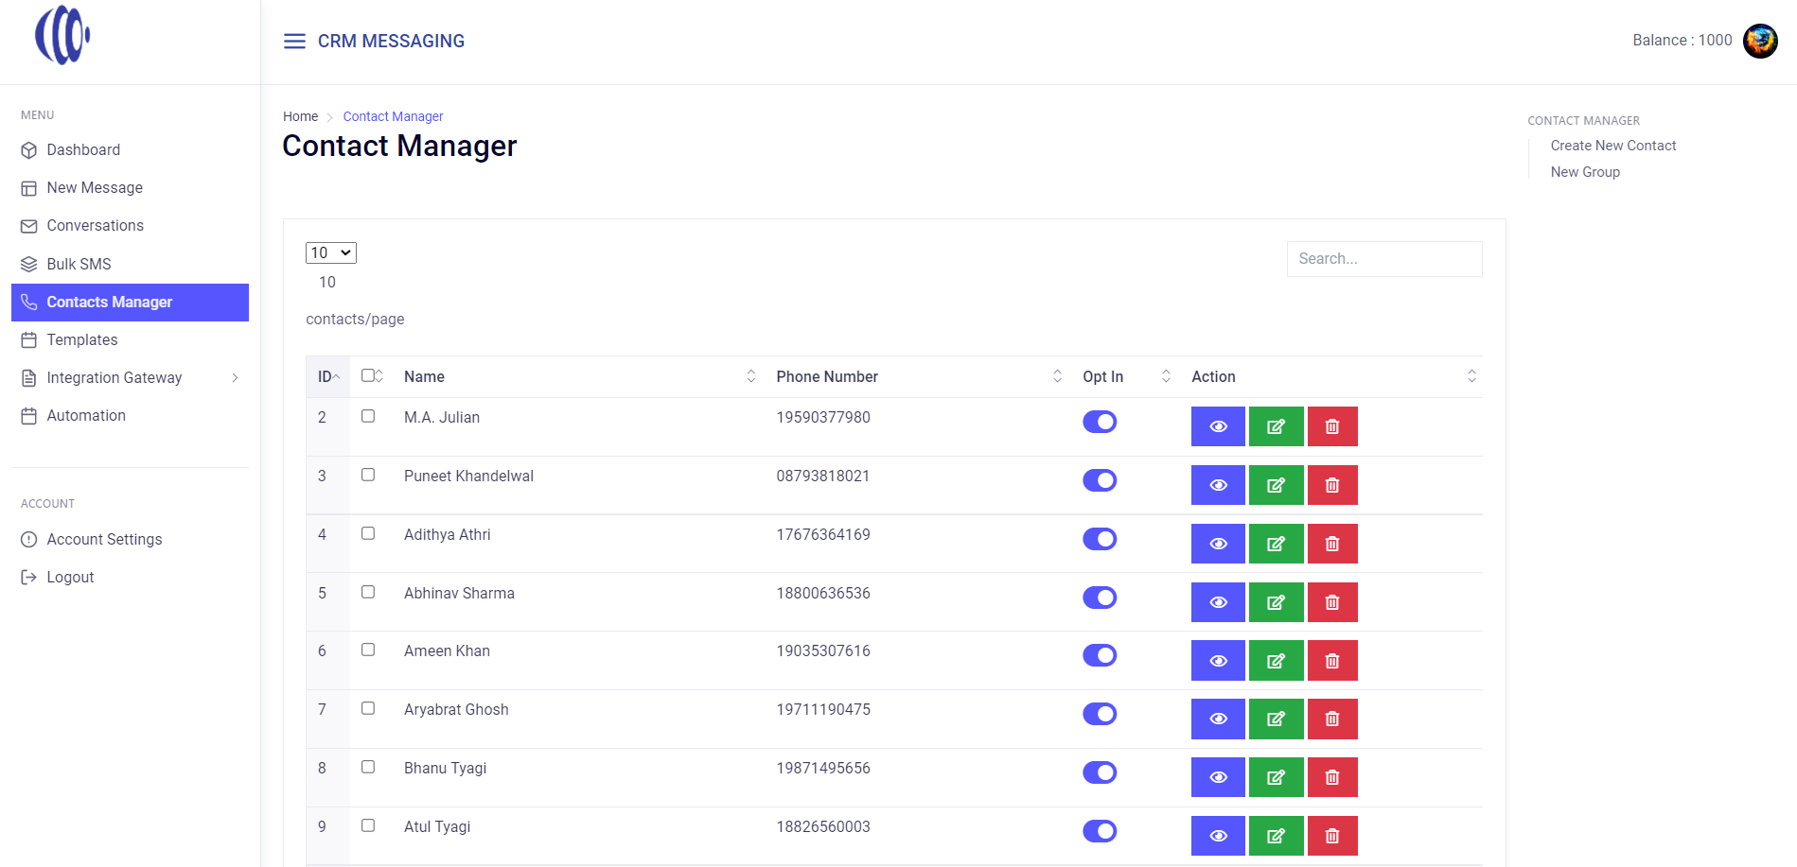Select Contacts Manager menu item
Viewport: 1797px width, 867px height.
(130, 302)
